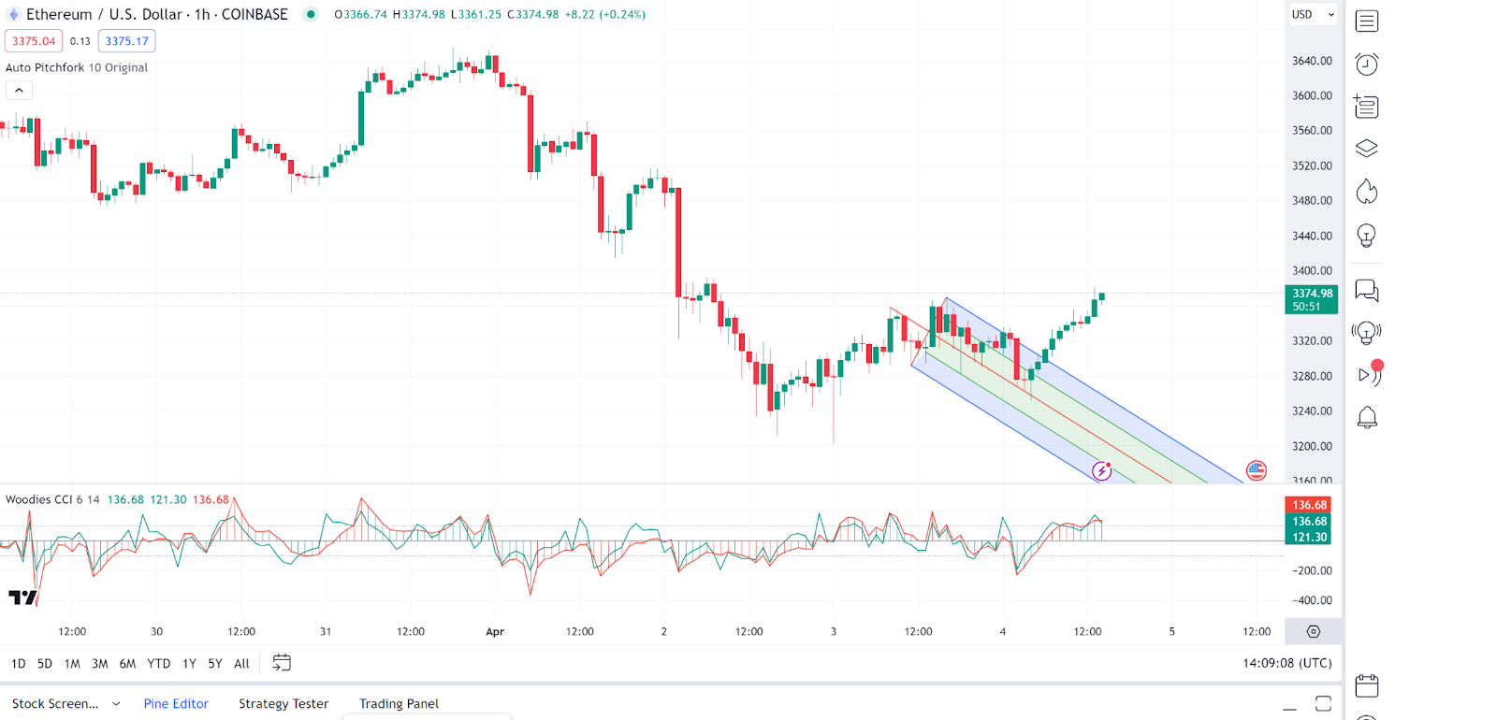Select the Woodies CCI indicator label
Viewport: 1497px width, 720px height.
coord(52,499)
